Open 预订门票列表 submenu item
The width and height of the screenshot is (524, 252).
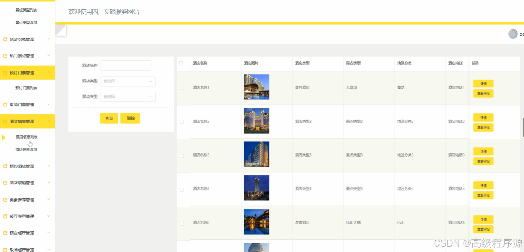coord(26,88)
